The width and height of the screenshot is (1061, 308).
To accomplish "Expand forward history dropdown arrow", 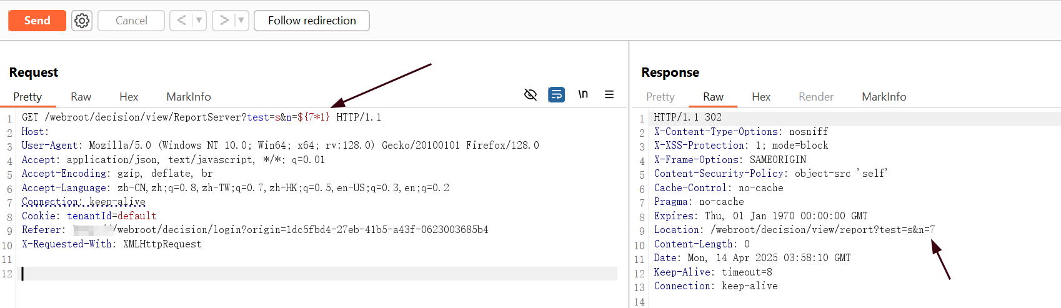I will (242, 21).
